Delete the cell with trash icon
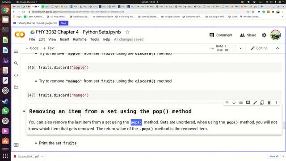This screenshot has height=161, width=286. click(x=269, y=102)
